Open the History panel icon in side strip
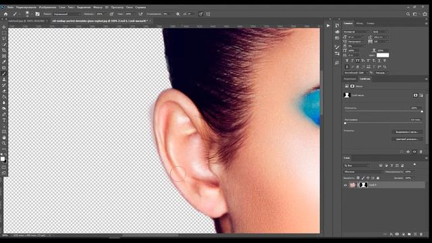This screenshot has height=243, width=432. pyautogui.click(x=337, y=26)
